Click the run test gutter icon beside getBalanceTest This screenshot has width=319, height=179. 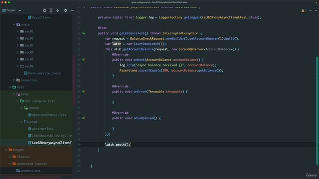point(84,33)
